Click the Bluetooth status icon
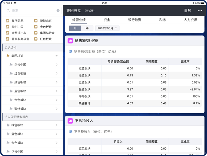This screenshot has height=156, width=207. tap(193, 3)
